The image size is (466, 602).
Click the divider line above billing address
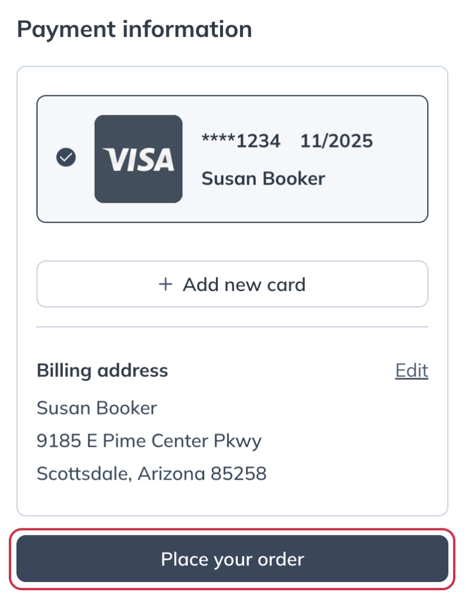click(232, 327)
